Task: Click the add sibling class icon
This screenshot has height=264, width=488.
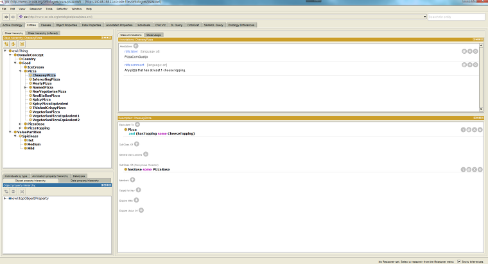Action: (x=13, y=44)
